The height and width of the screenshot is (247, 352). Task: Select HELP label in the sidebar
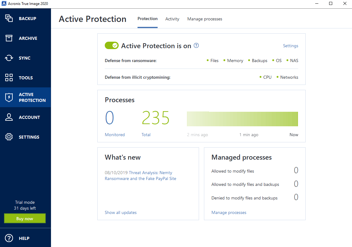[x=24, y=238]
